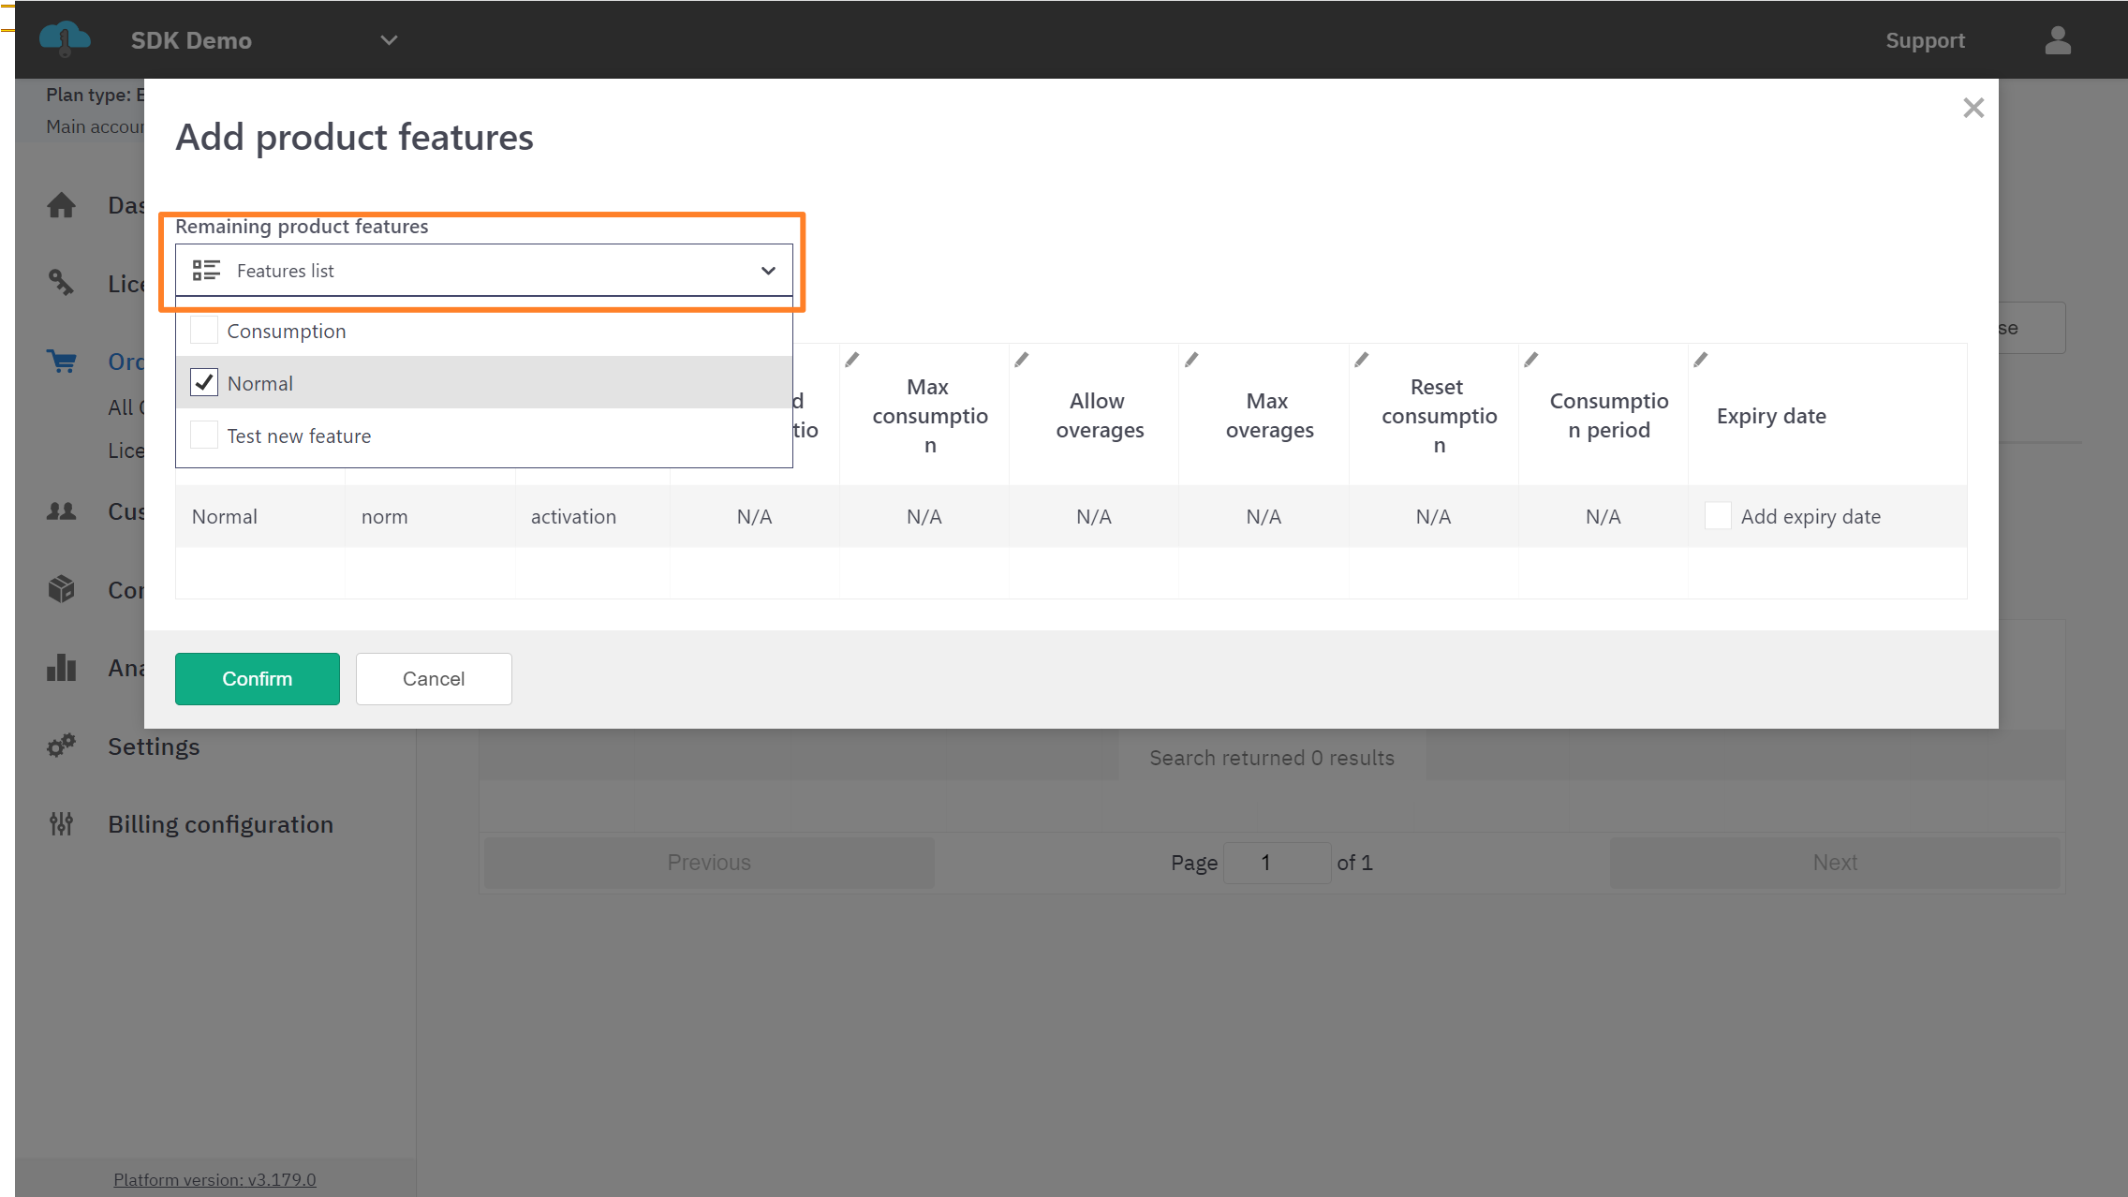
Task: Open the Support menu
Action: pyautogui.click(x=1925, y=40)
